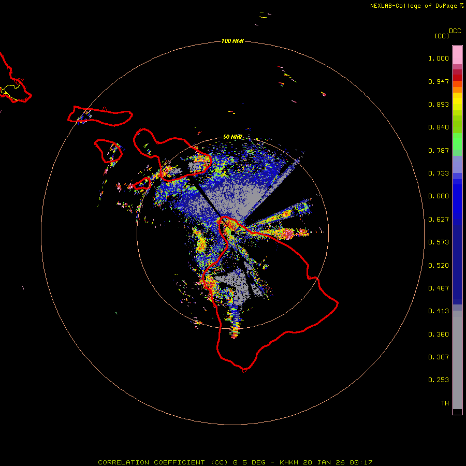Click the 100 NMI range ring label

232,41
